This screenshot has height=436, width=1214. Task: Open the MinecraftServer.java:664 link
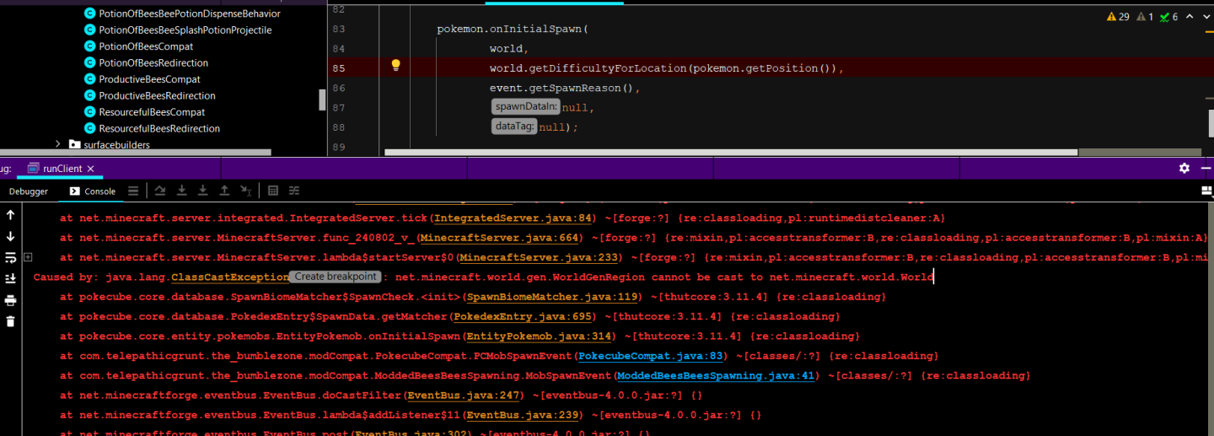click(x=500, y=238)
